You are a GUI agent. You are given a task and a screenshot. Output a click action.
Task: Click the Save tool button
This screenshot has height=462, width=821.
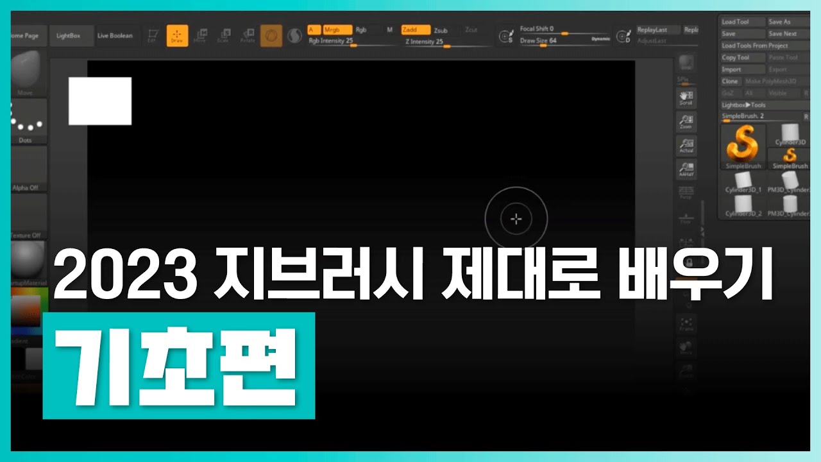[743, 33]
